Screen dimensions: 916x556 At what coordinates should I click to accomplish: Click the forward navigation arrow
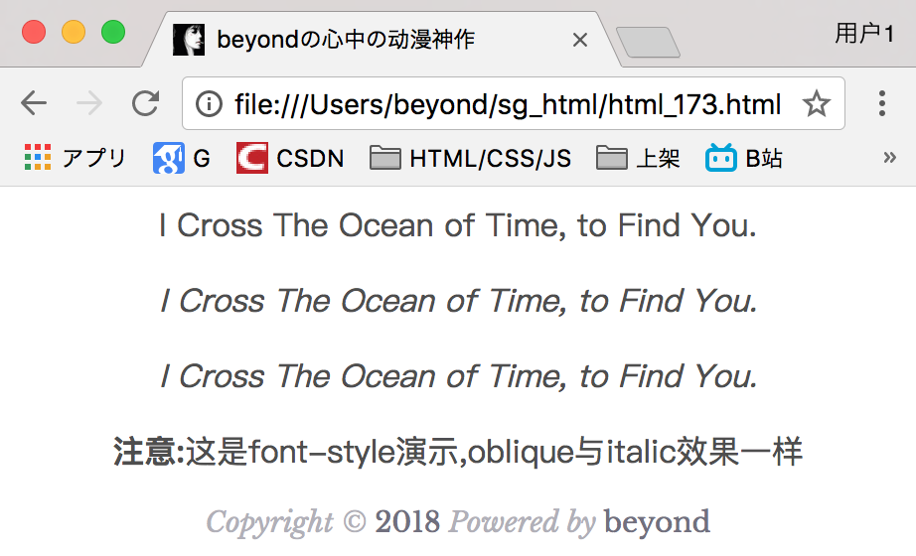point(89,103)
